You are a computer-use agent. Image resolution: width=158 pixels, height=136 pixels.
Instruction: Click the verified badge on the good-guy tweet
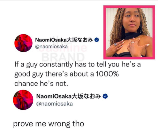click(97, 40)
